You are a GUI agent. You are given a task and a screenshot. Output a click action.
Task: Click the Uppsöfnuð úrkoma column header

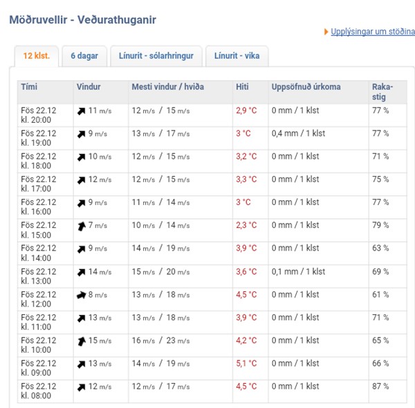306,87
